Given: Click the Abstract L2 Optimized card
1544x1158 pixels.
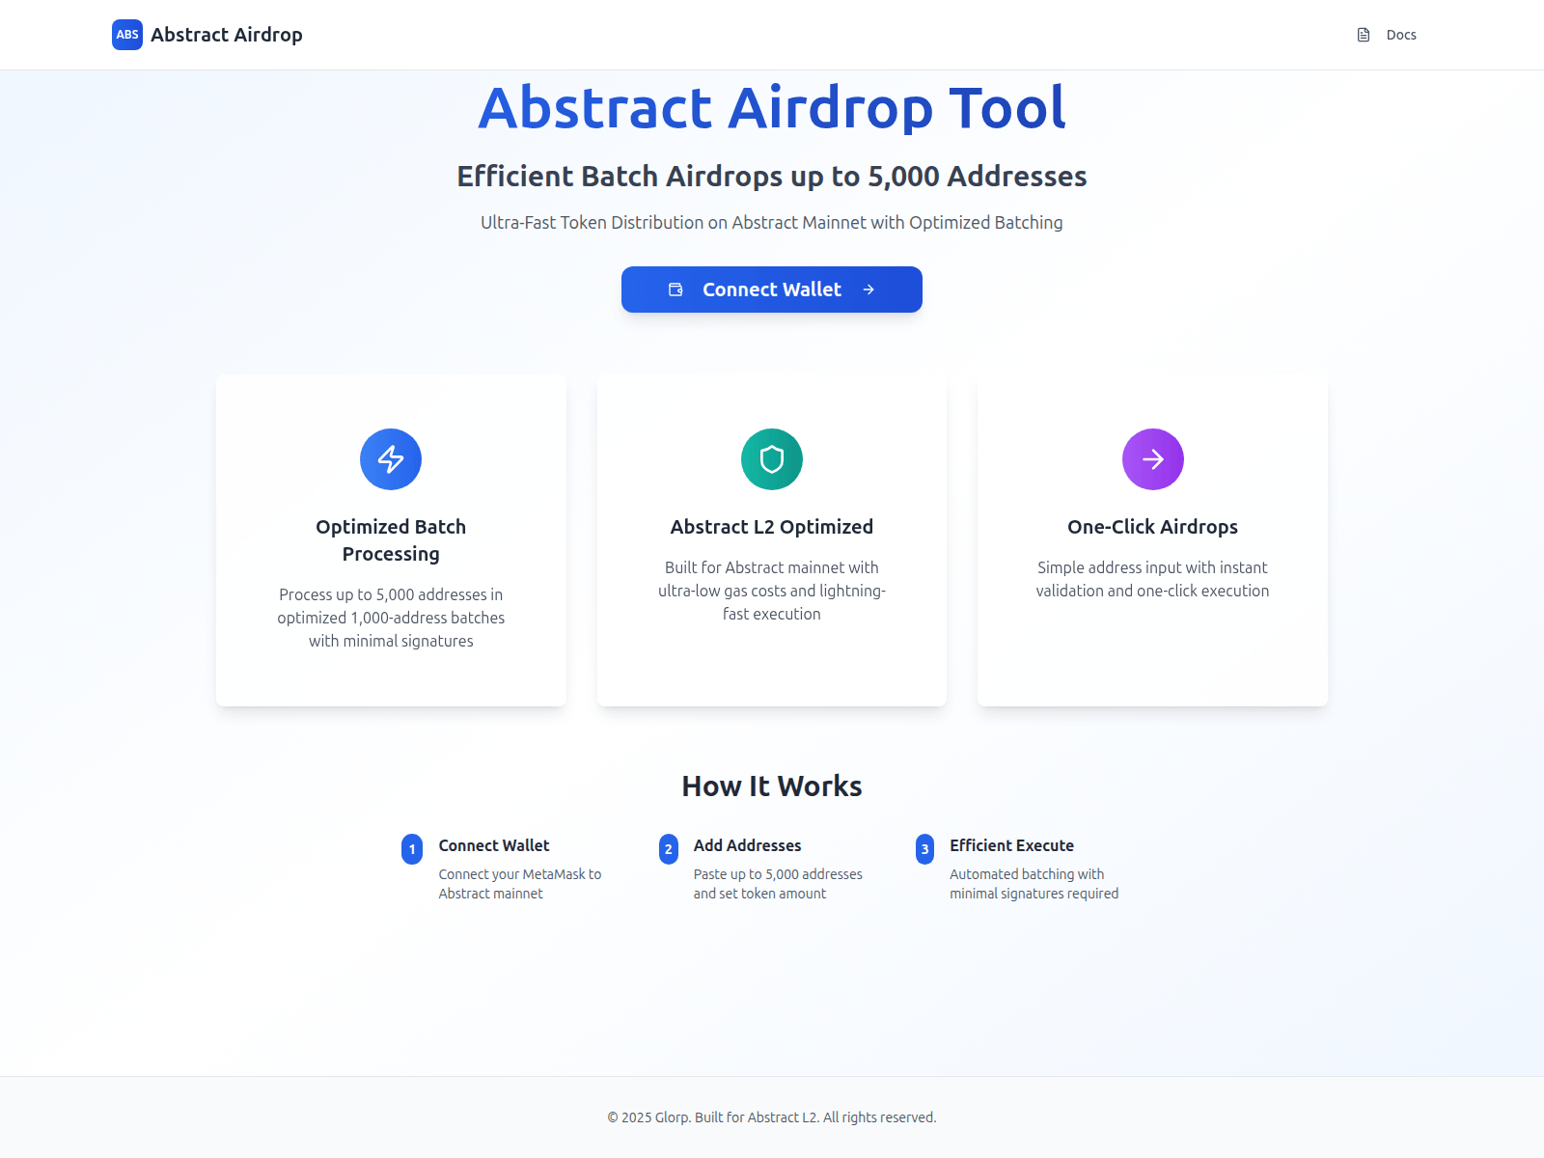Looking at the screenshot, I should coord(771,540).
